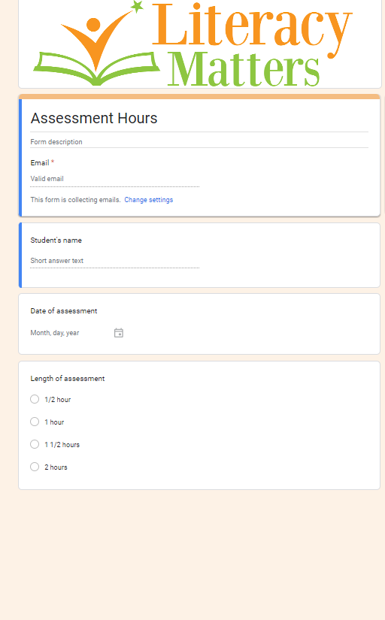Click the orange figure in the logo

click(x=96, y=38)
